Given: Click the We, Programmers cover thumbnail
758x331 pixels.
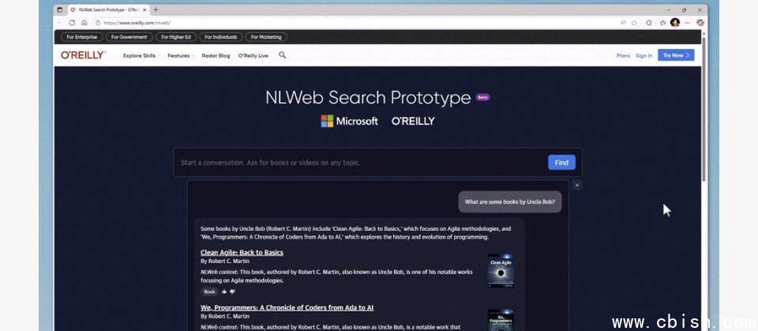Looking at the screenshot, I should pos(501,321).
